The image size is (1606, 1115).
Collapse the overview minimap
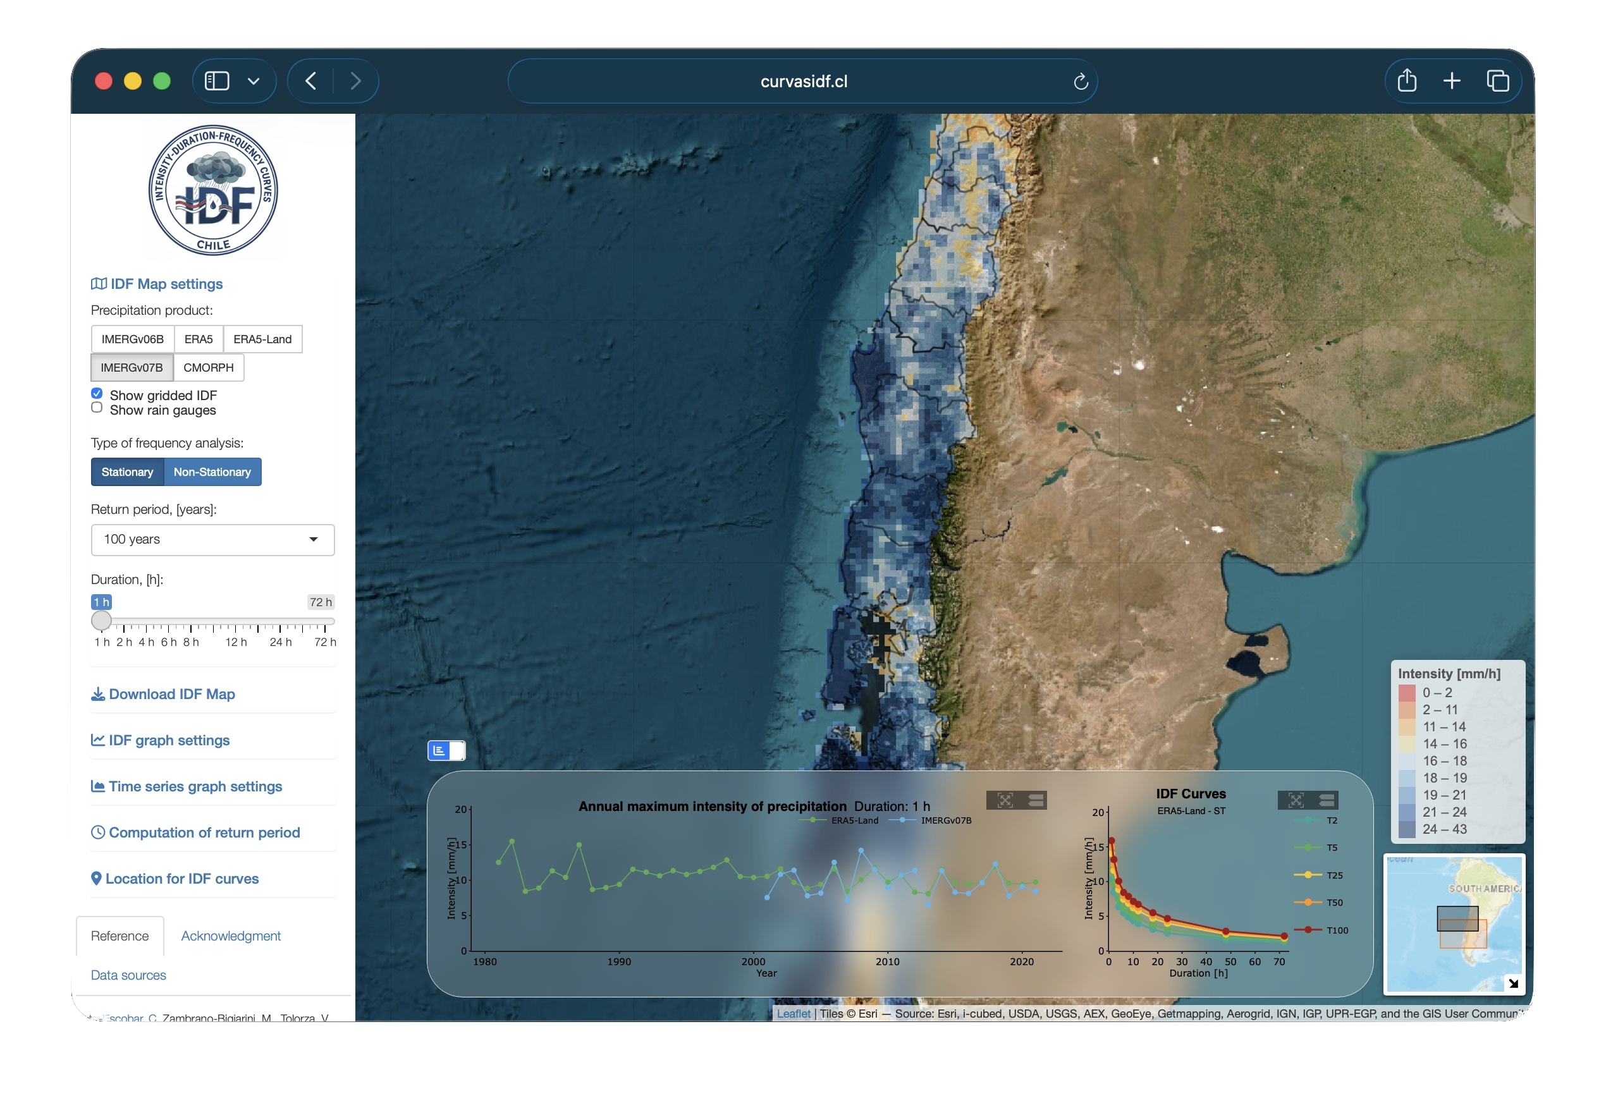point(1514,982)
